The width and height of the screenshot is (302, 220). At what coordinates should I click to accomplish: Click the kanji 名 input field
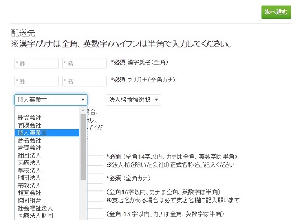pyautogui.click(x=84, y=63)
